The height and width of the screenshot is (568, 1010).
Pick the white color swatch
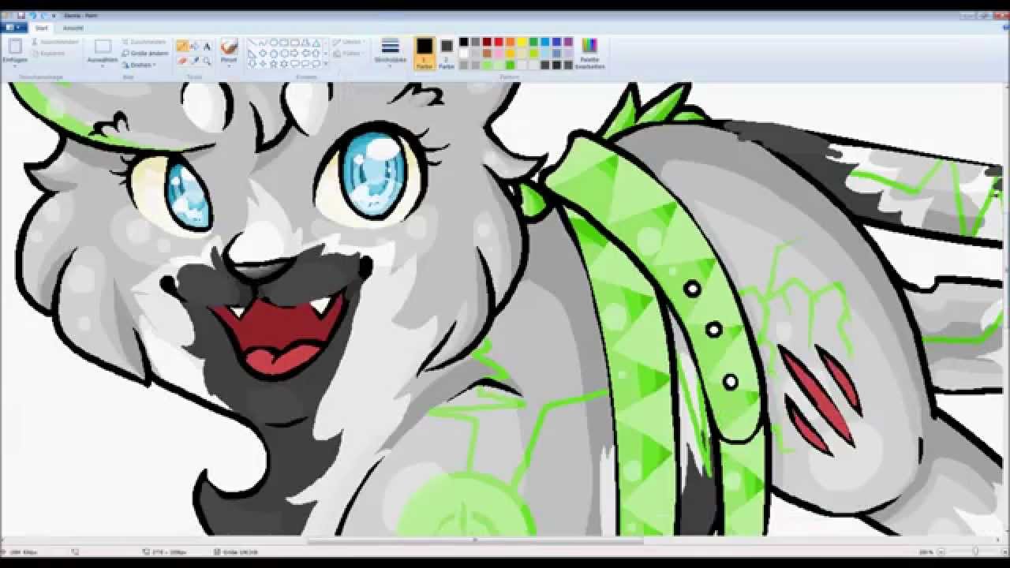pos(464,54)
